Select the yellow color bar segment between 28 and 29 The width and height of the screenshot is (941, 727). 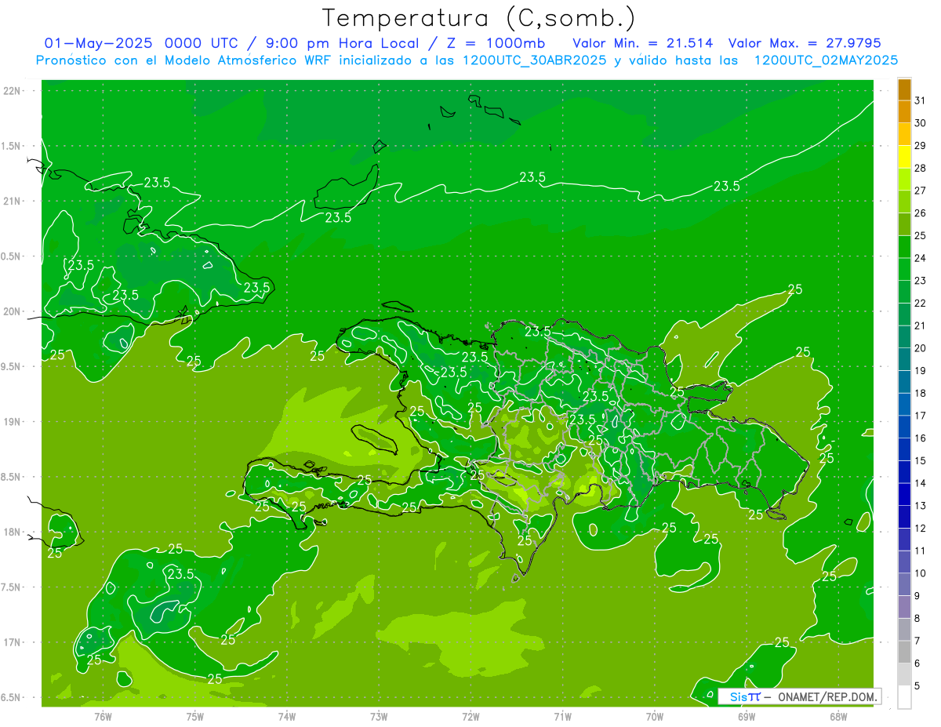click(x=904, y=157)
